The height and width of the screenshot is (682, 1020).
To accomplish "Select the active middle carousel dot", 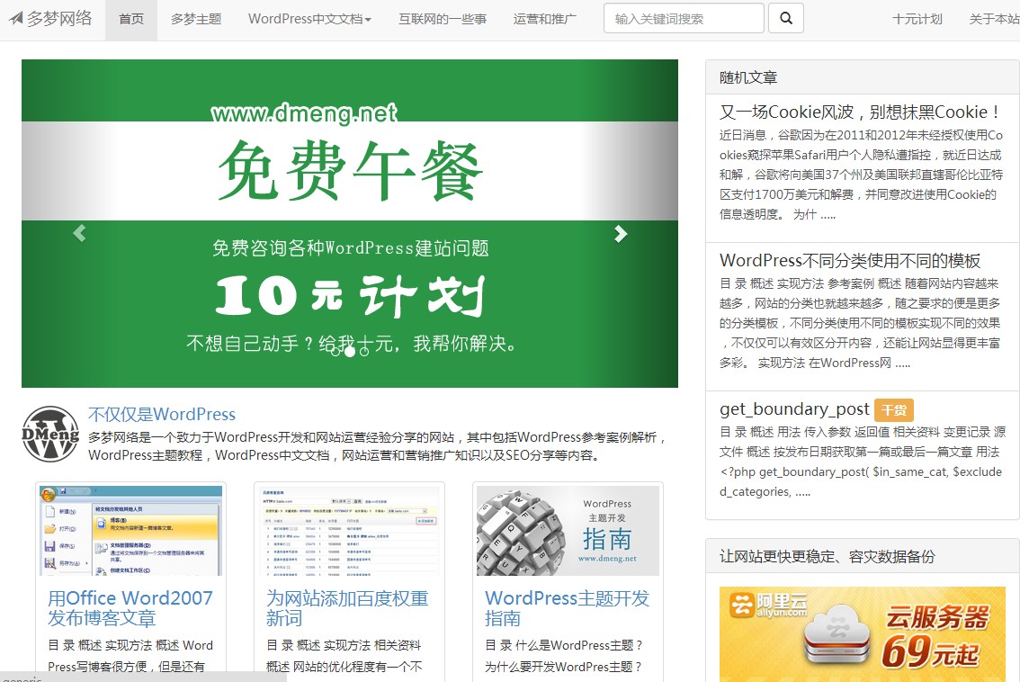I will 350,351.
